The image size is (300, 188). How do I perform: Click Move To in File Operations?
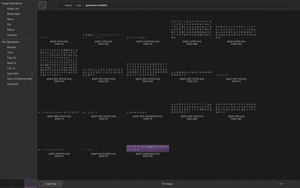[11, 63]
